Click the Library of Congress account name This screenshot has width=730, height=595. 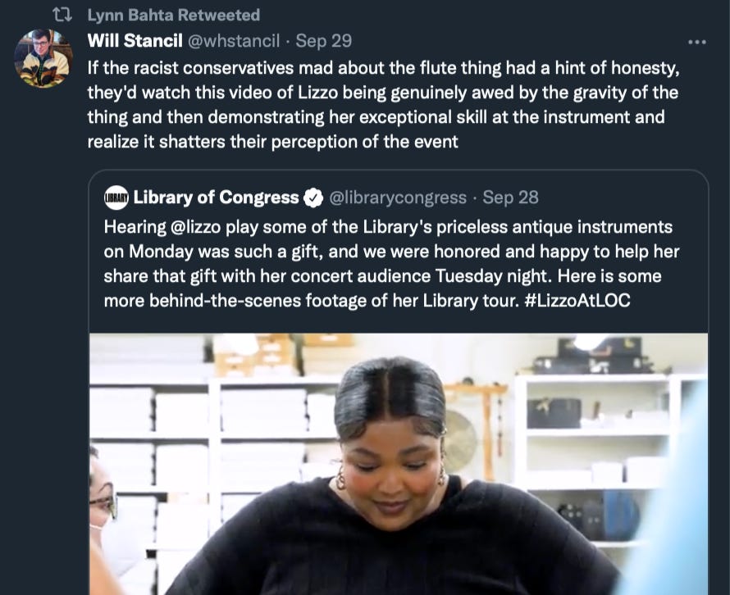(216, 198)
